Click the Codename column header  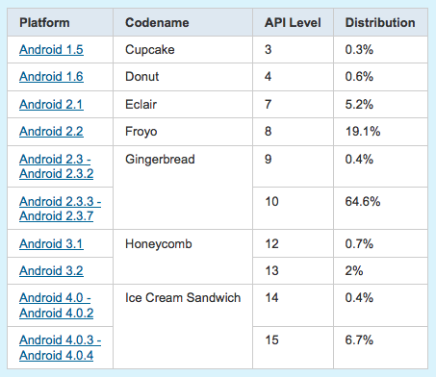183,22
